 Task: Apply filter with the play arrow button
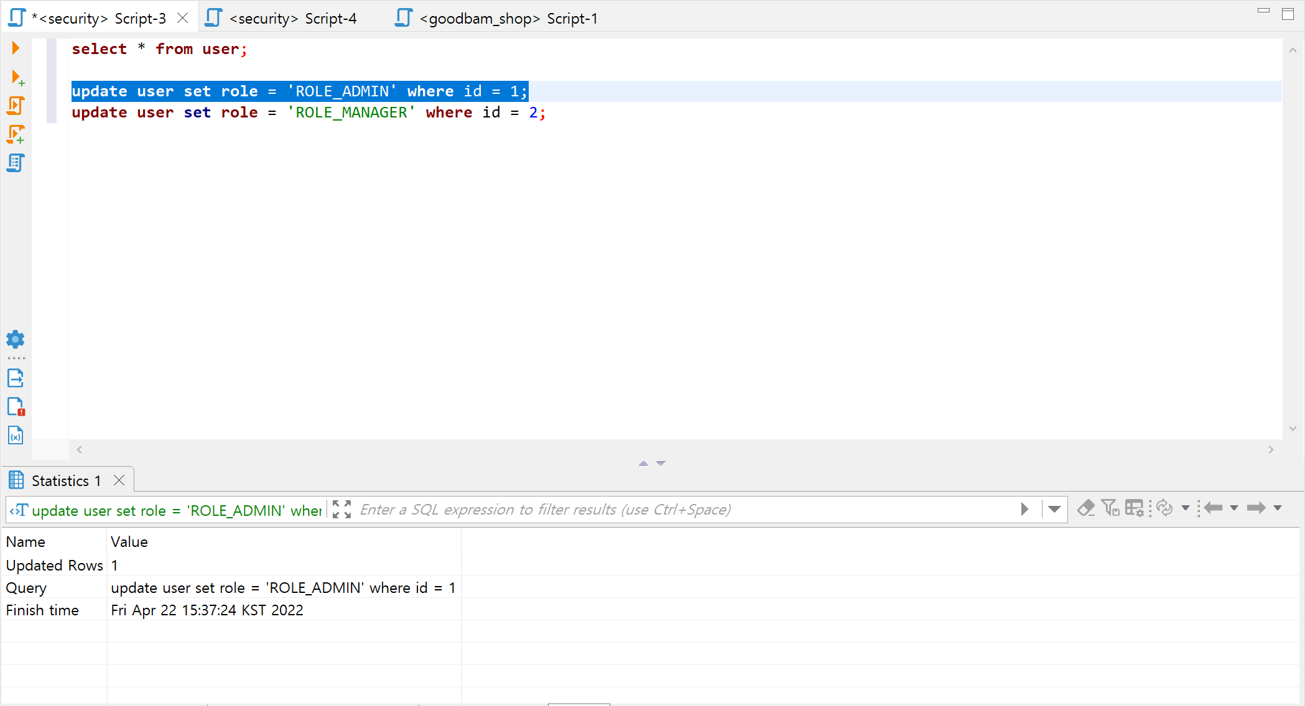click(x=1024, y=509)
